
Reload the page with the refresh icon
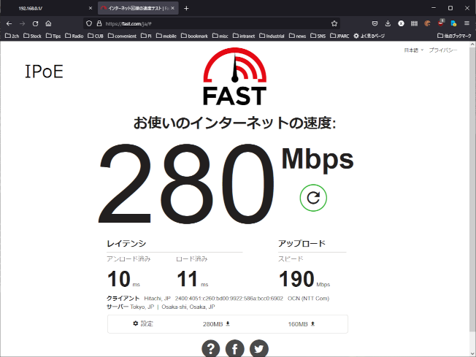(x=36, y=23)
